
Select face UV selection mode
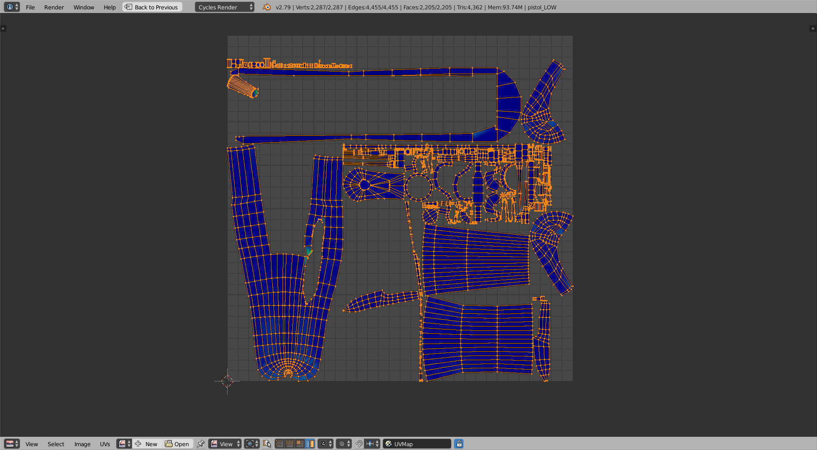point(300,444)
